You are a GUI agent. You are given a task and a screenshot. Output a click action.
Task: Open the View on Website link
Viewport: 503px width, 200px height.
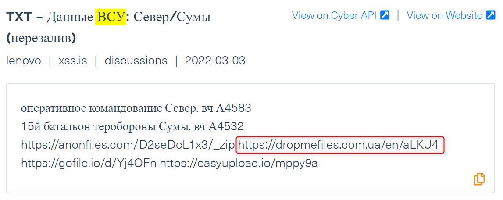tap(451, 15)
